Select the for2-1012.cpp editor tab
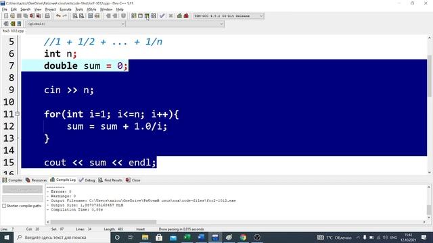 pyautogui.click(x=14, y=31)
